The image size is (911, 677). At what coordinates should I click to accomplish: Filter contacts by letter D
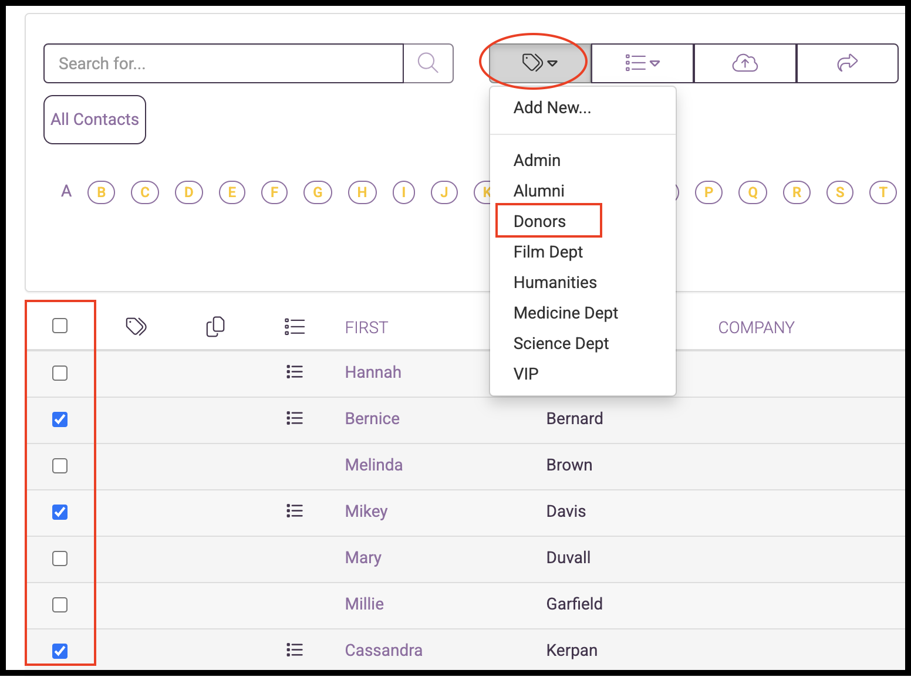coord(189,192)
